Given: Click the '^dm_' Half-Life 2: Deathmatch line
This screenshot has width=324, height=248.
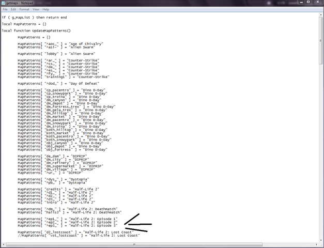Looking at the screenshot, I should tap(68, 209).
